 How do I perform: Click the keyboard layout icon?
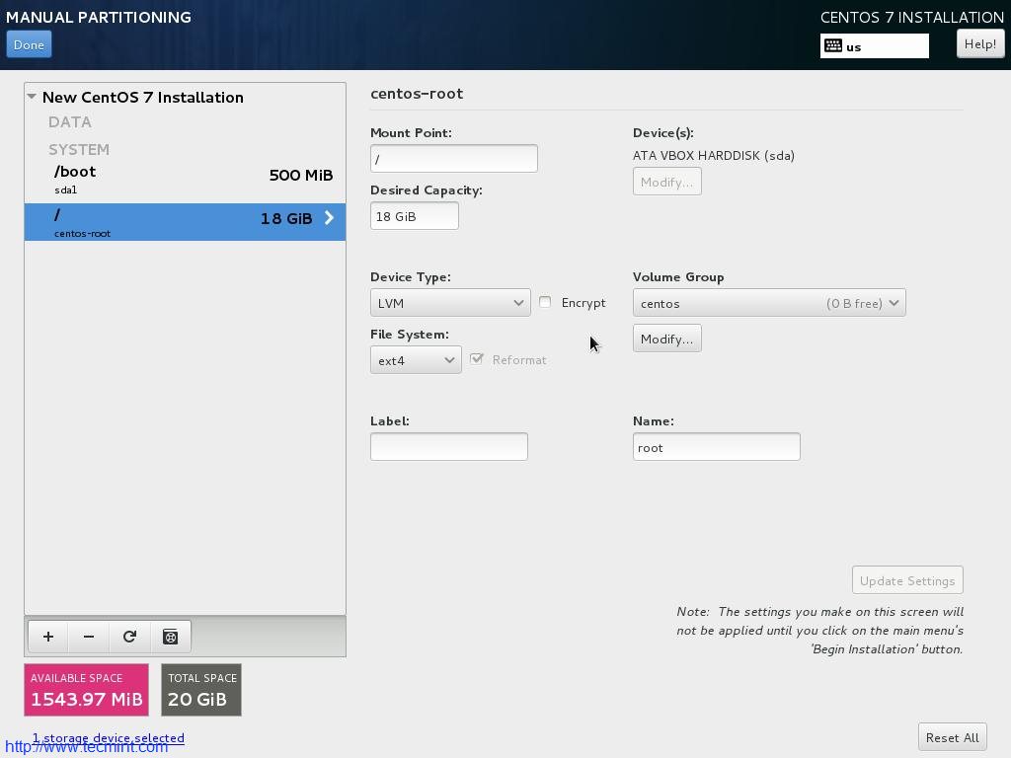833,45
